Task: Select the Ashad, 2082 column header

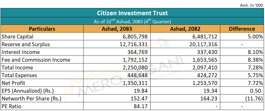Action: 185,29
